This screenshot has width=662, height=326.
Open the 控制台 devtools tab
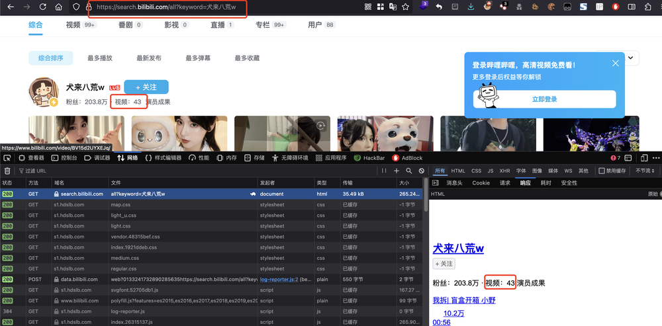tap(64, 158)
